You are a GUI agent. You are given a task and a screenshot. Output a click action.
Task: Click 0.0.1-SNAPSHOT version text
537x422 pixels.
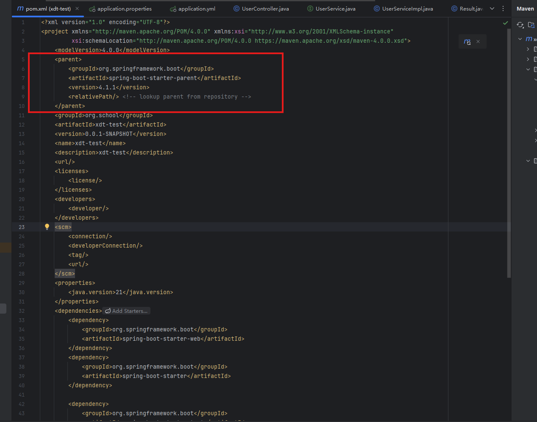pyautogui.click(x=109, y=134)
